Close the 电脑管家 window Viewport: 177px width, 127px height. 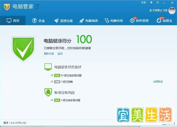(172, 3)
